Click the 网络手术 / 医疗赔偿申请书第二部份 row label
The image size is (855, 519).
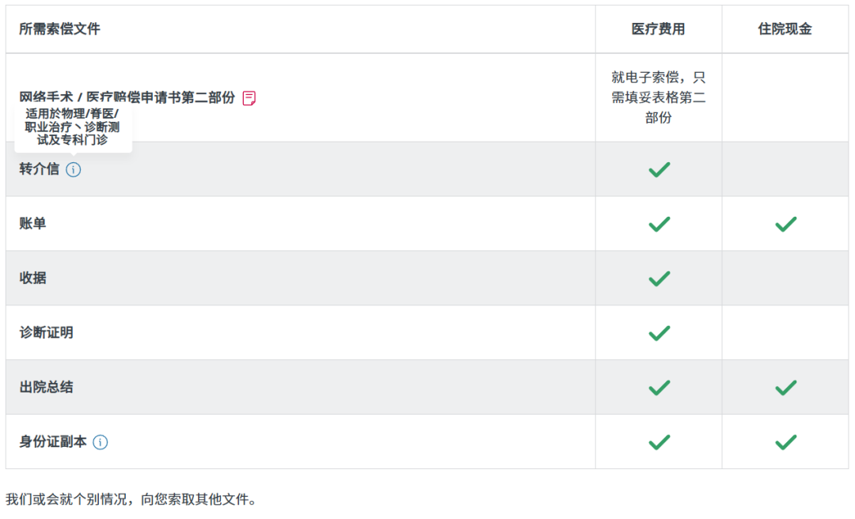tap(127, 98)
